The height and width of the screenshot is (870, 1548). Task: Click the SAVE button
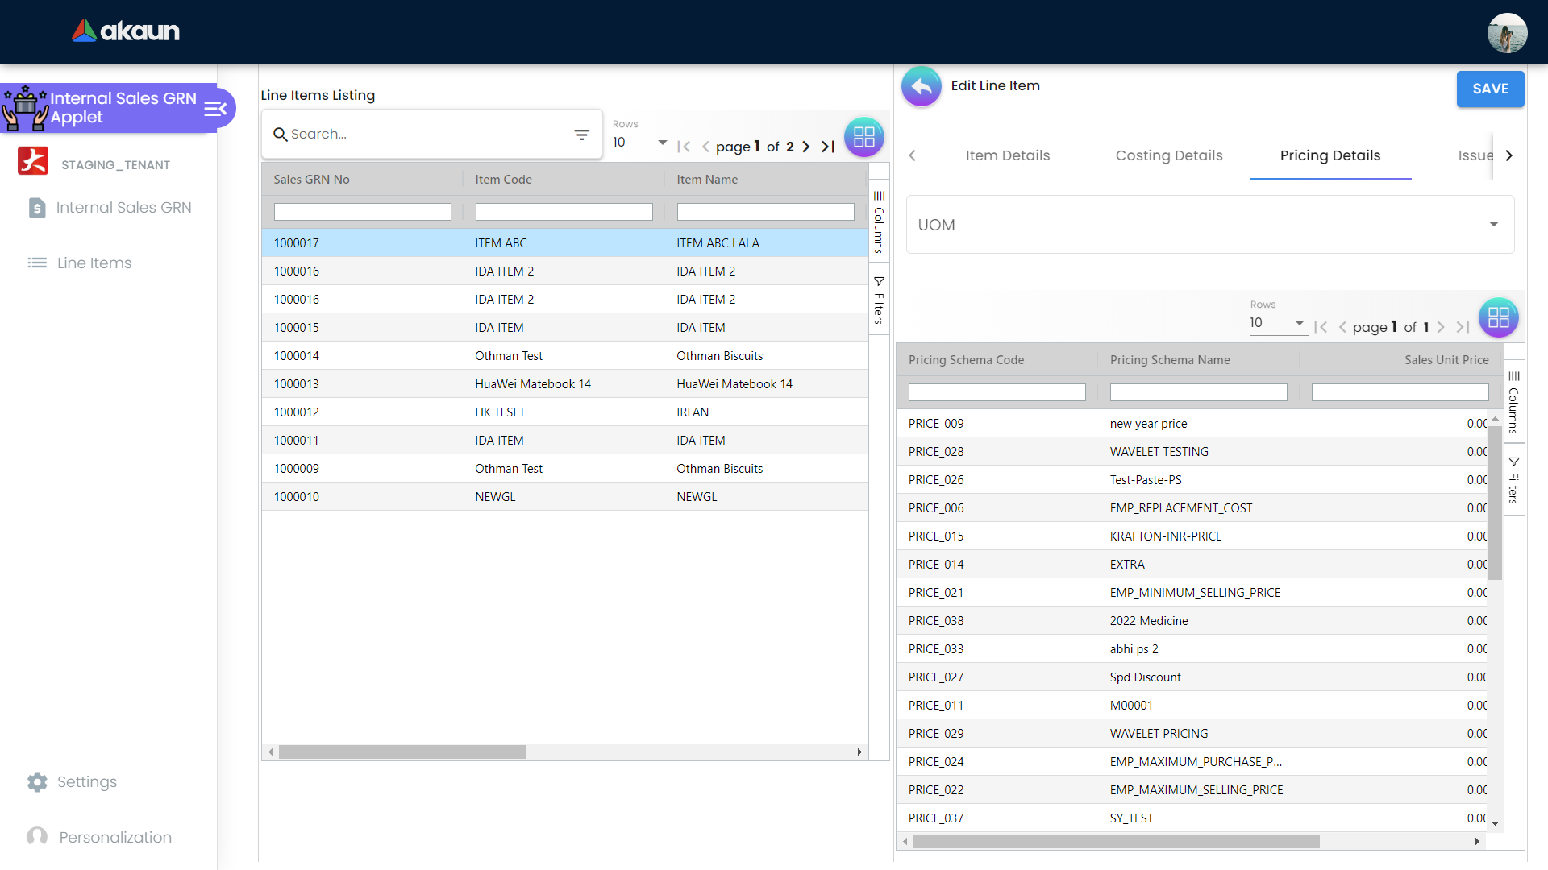click(1489, 89)
